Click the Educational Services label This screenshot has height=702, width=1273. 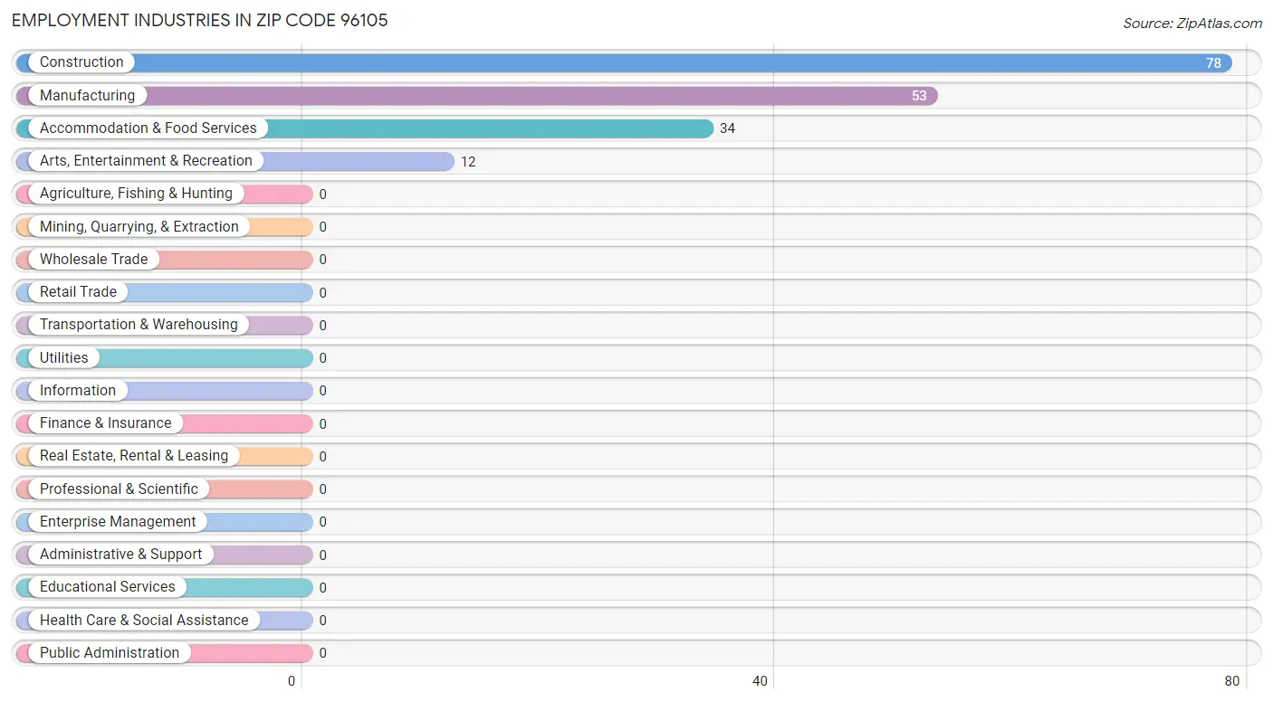[108, 587]
